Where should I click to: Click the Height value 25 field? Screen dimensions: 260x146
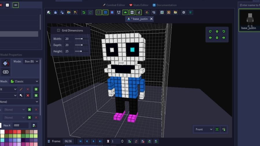[x=68, y=51]
